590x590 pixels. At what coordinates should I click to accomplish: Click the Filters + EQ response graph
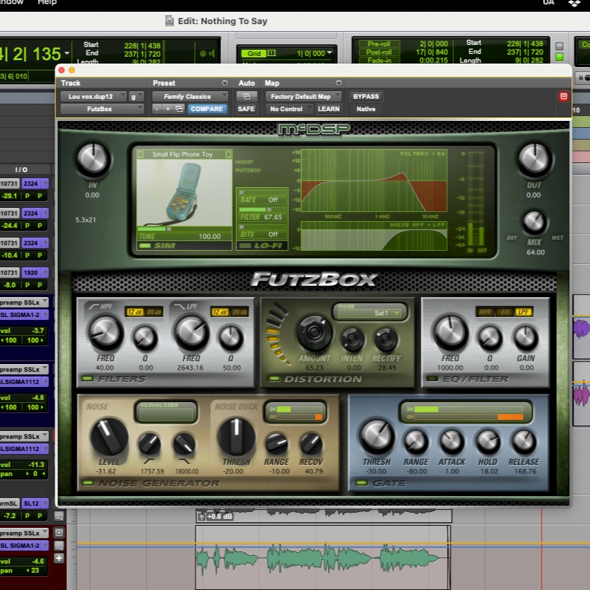pyautogui.click(x=374, y=182)
